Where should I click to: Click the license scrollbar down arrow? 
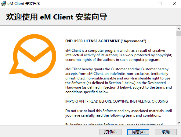179,123
